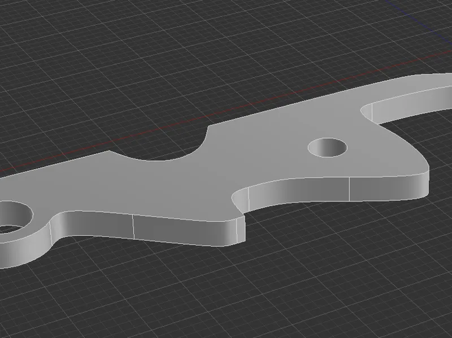
Task: Select the pointed corner on top outline
Action: point(109,151)
